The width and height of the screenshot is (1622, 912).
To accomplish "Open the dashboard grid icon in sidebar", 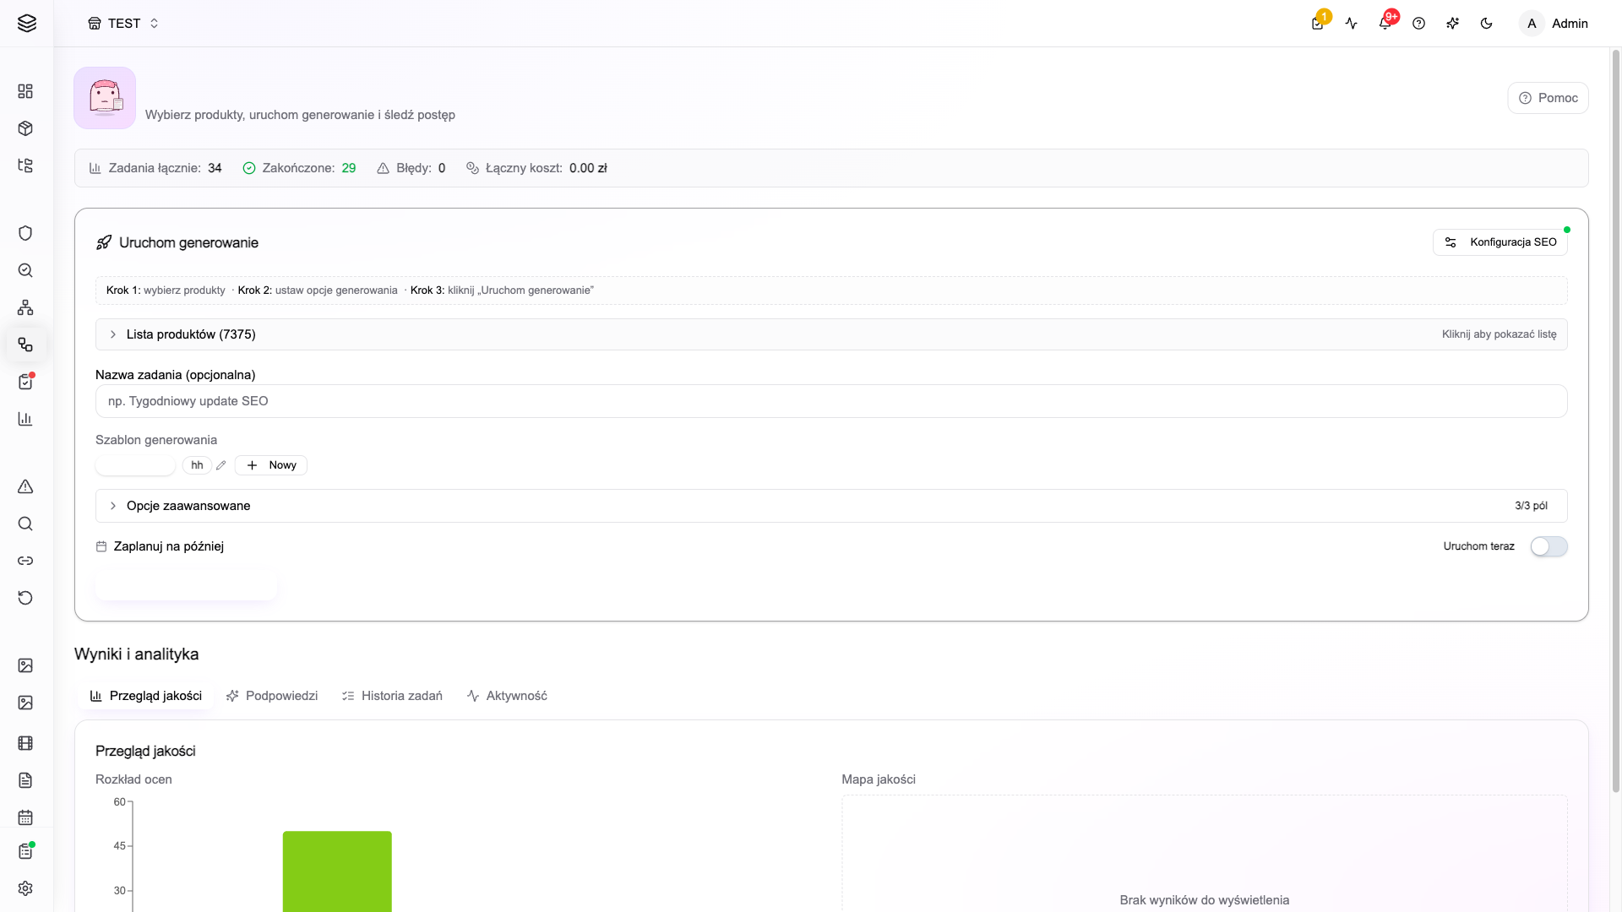I will pyautogui.click(x=25, y=91).
